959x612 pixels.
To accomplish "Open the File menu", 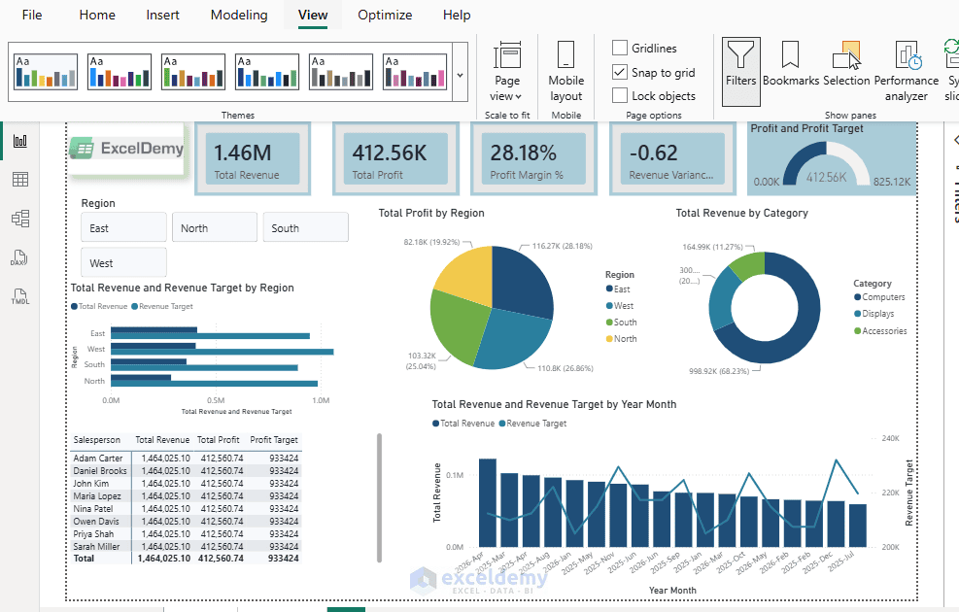I will pyautogui.click(x=32, y=15).
